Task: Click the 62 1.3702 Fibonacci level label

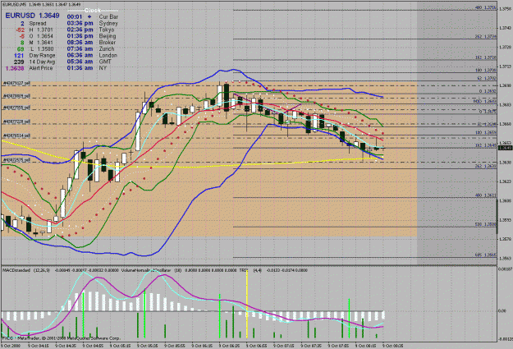Action: point(486,78)
